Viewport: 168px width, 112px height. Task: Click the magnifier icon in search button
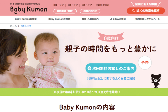click(133, 11)
